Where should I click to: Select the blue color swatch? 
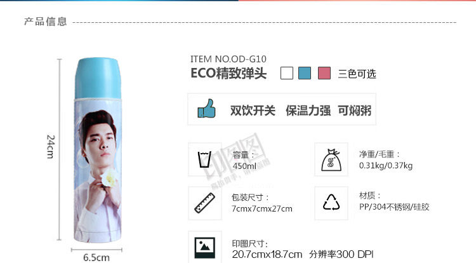point(305,73)
